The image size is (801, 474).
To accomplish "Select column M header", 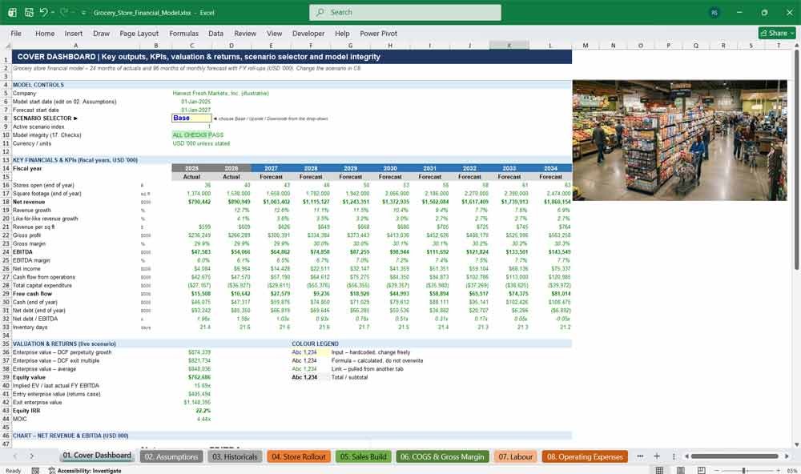I will pos(586,46).
